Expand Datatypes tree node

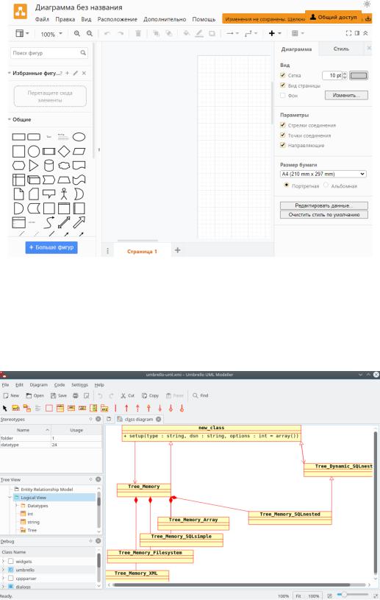[x=16, y=506]
